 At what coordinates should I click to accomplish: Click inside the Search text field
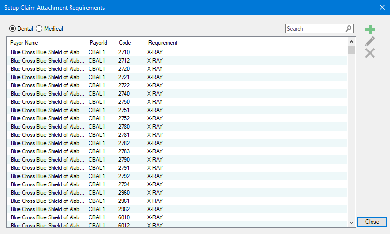point(315,29)
